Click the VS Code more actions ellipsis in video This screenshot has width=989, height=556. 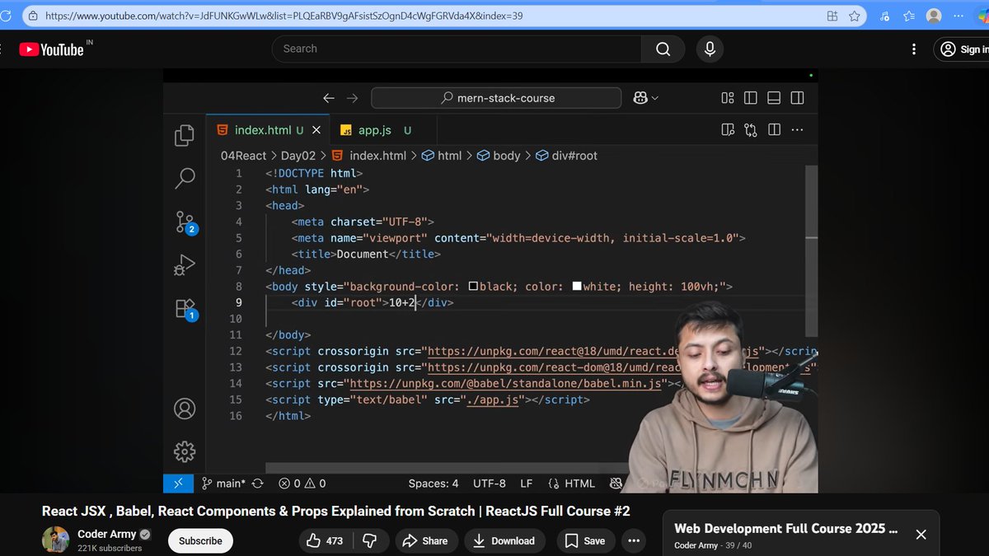797,130
